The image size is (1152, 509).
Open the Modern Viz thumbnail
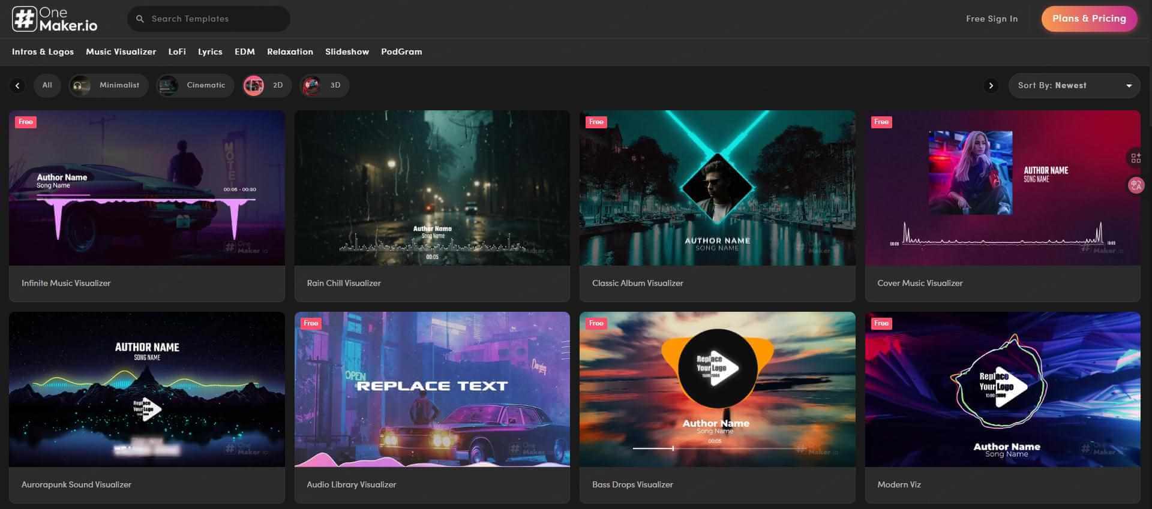click(1003, 389)
